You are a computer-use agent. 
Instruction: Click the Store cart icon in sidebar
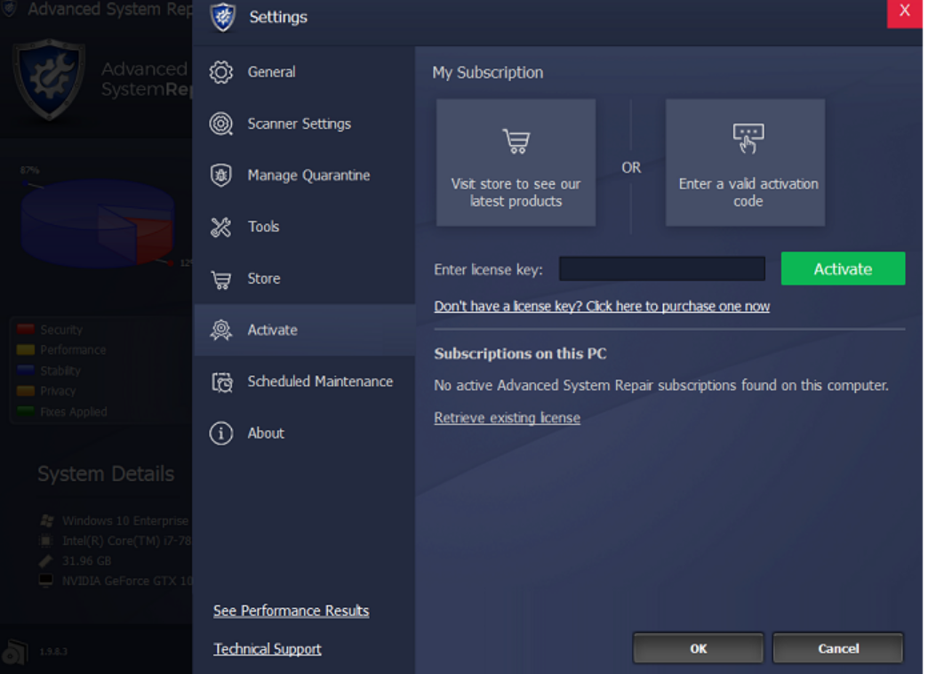click(220, 279)
